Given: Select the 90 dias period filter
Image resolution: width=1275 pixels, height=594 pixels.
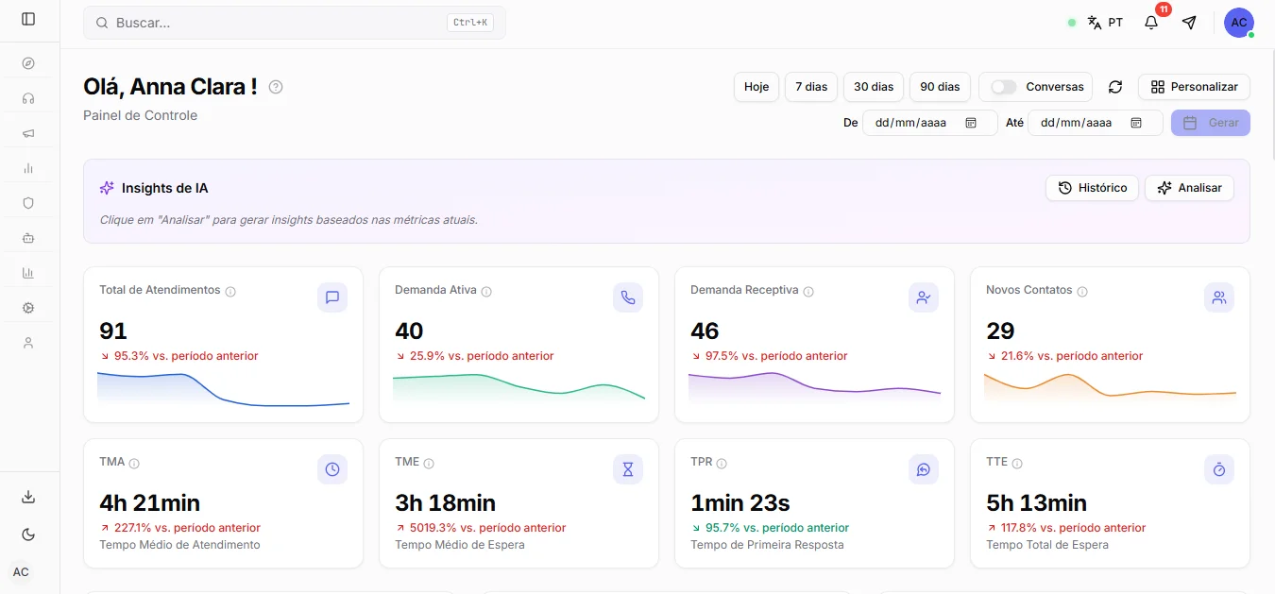Looking at the screenshot, I should coord(940,87).
